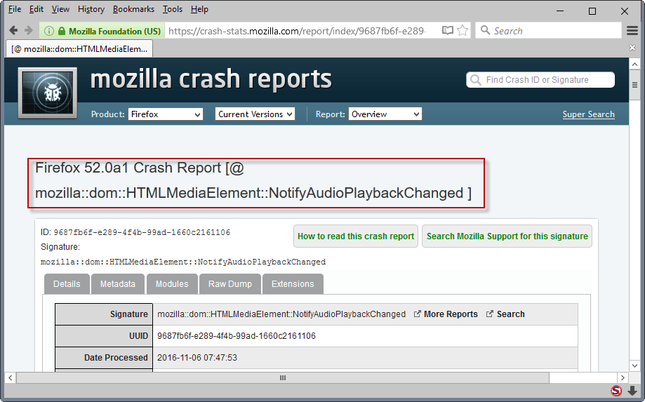Click the crash-stats URL address bar
645x402 pixels.
click(297, 32)
